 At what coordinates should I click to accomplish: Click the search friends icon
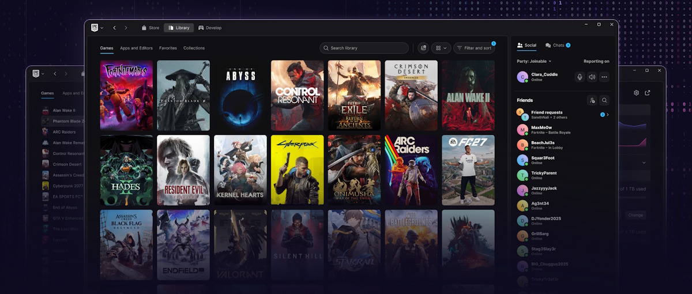(x=604, y=100)
